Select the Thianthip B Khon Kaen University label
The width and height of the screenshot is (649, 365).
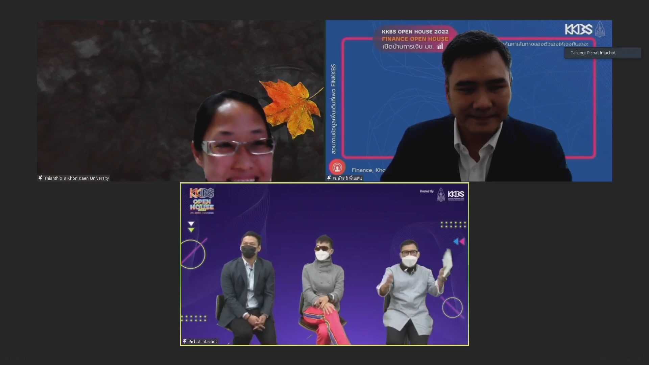click(x=76, y=178)
